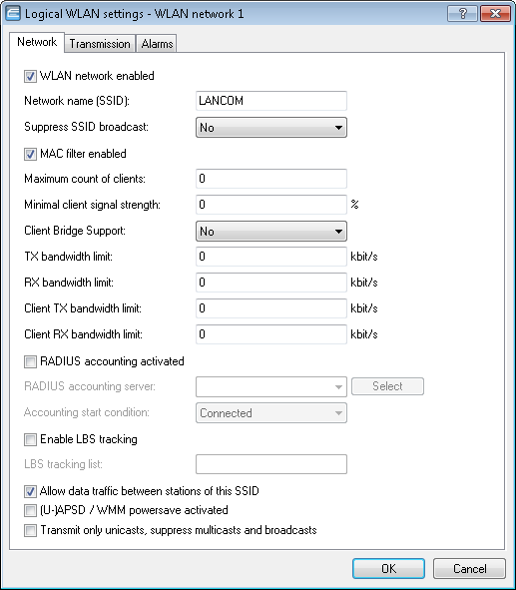The image size is (516, 590).
Task: Confirm settings with OK button
Action: (x=388, y=568)
